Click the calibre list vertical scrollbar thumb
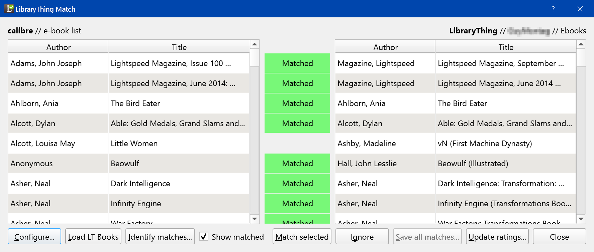The image size is (594, 252). (255, 58)
